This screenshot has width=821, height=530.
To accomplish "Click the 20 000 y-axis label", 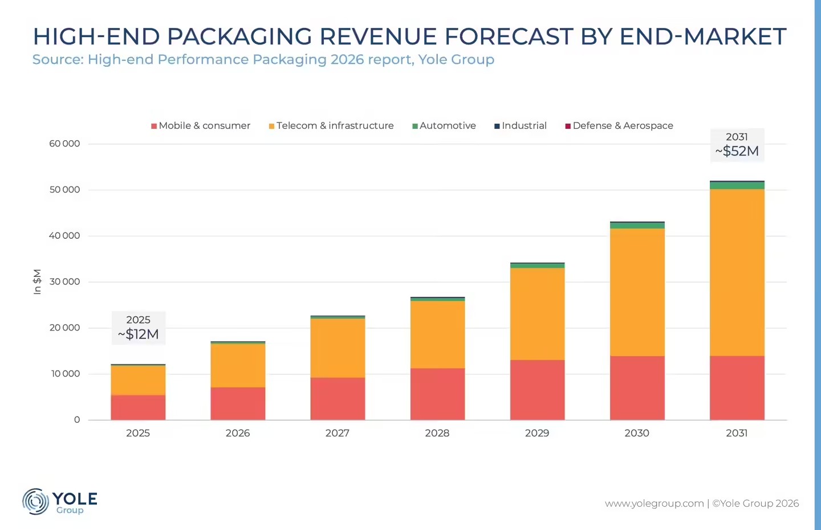I will pos(64,328).
